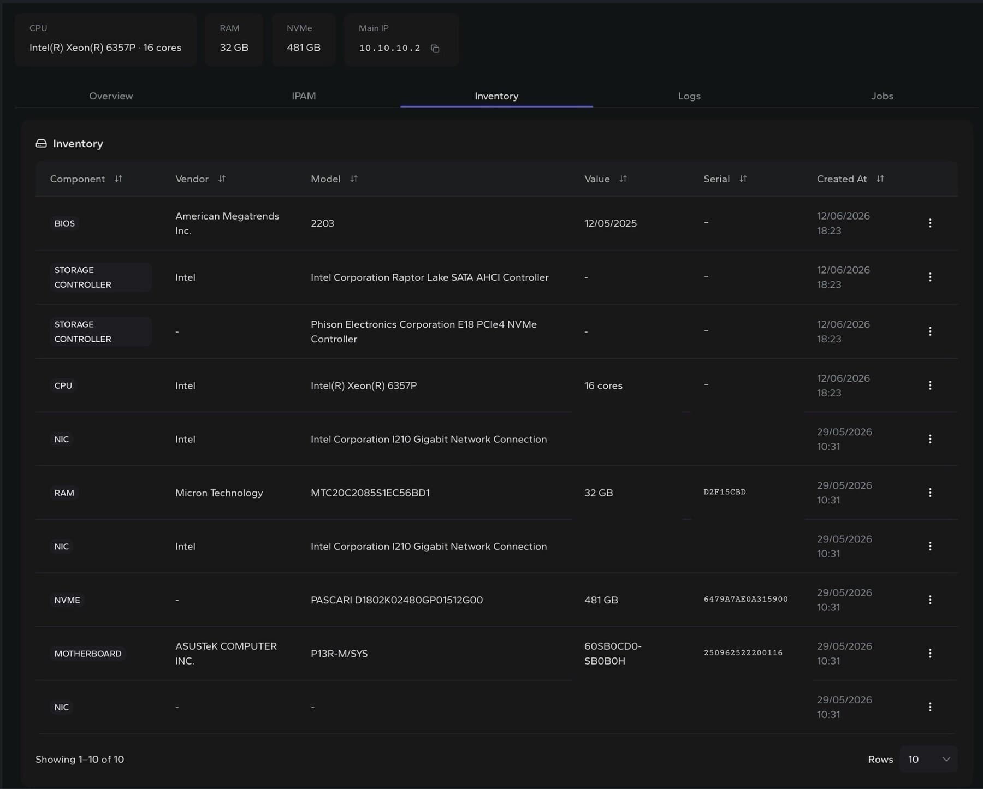Click the CPU component badge
983x789 pixels.
[63, 385]
